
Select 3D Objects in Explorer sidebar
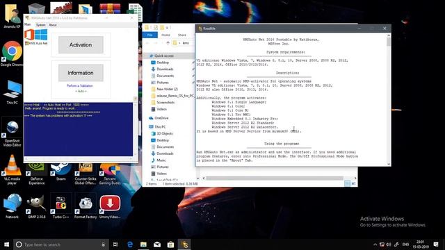(165, 133)
